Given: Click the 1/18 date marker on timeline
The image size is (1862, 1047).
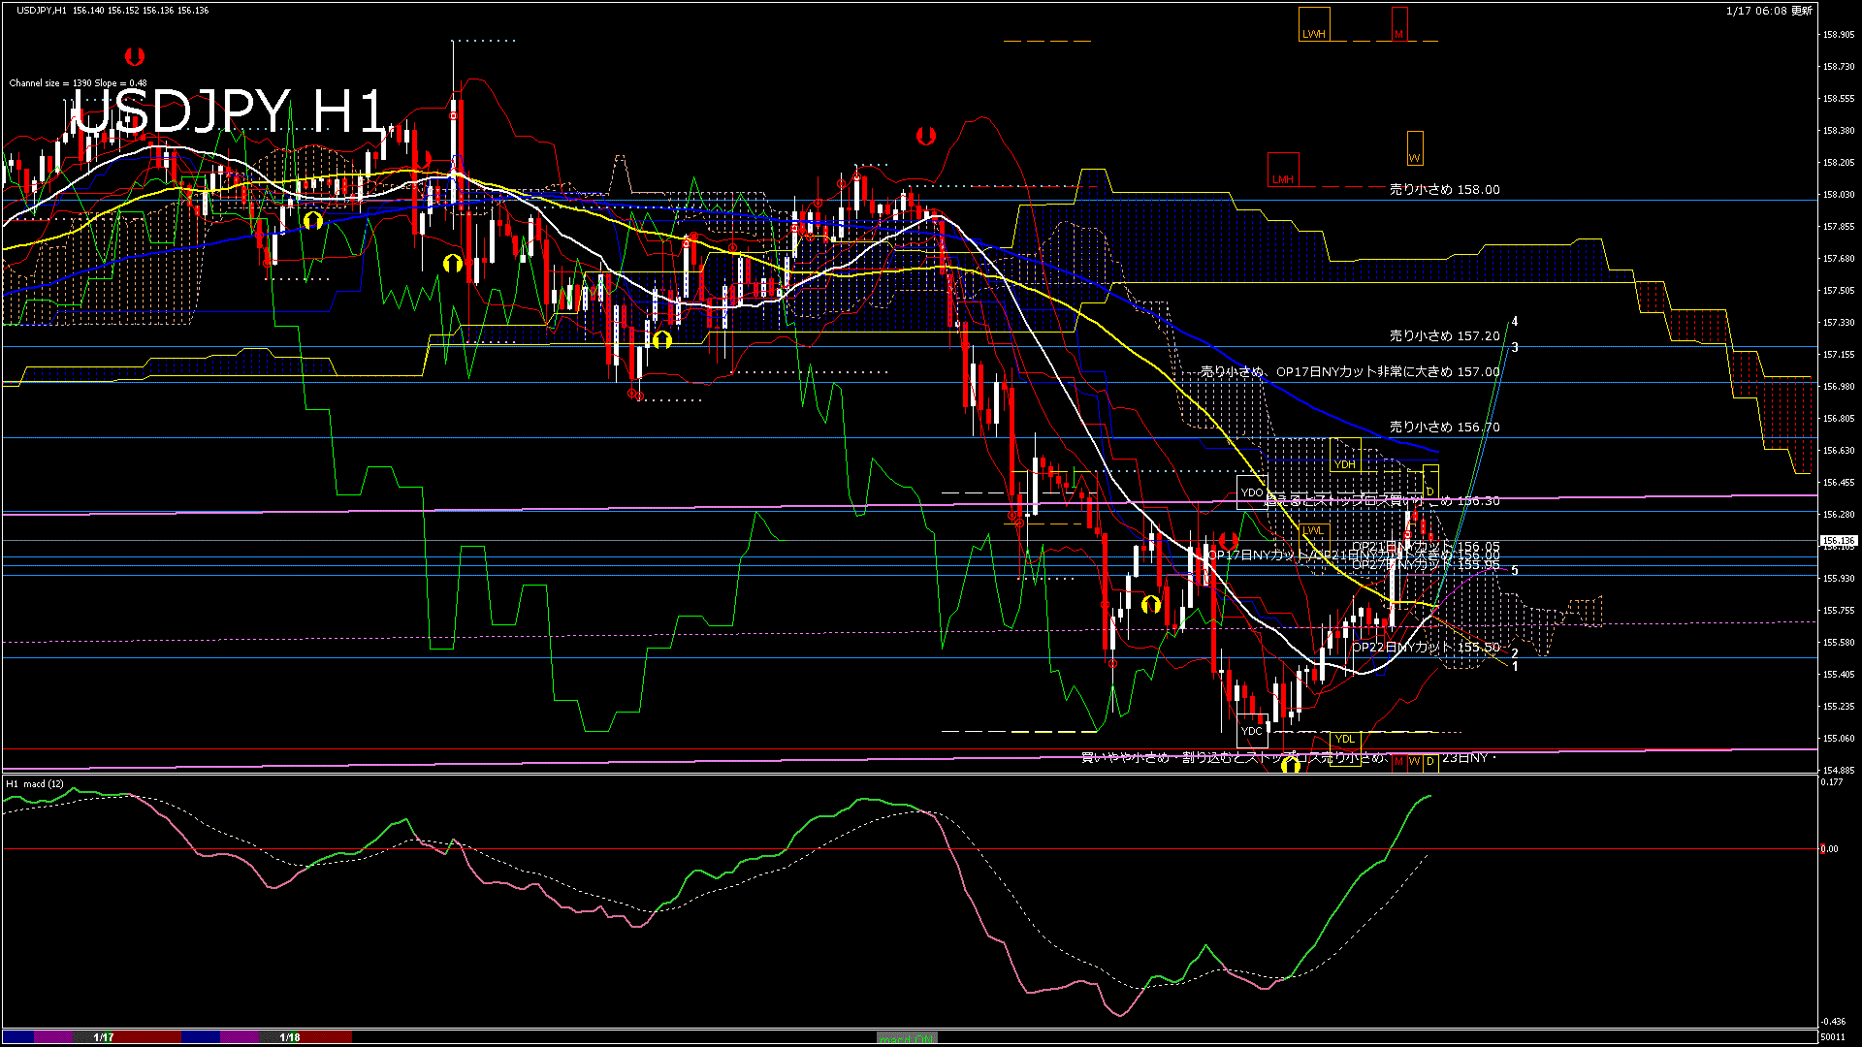Looking at the screenshot, I should pyautogui.click(x=290, y=1037).
